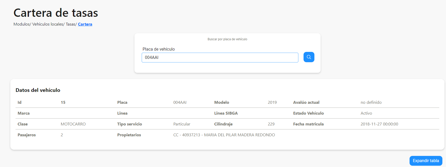The width and height of the screenshot is (446, 167).
Task: Select the Fecha matricula value 2018-11-27 00:00:00
Action: 379,124
